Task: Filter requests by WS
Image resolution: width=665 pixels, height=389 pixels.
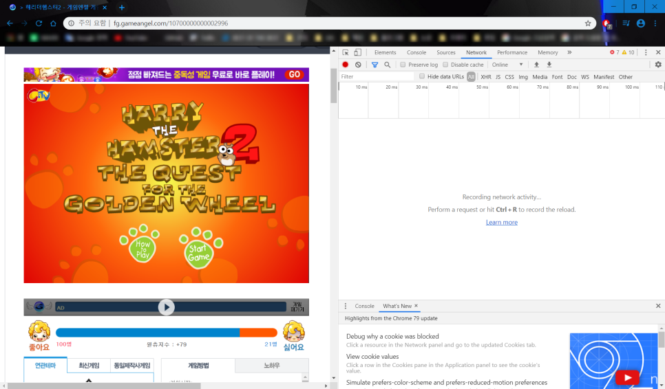Action: (585, 77)
